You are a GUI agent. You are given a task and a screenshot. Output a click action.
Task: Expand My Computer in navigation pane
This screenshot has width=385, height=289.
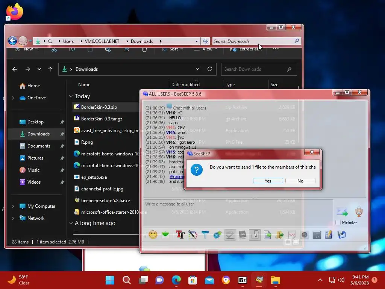[13, 206]
